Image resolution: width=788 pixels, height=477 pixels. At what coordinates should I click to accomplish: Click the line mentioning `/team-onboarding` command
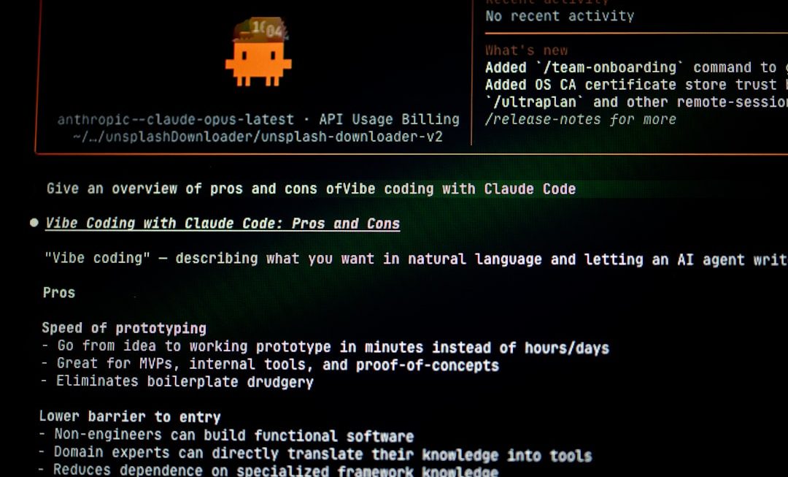pos(636,67)
